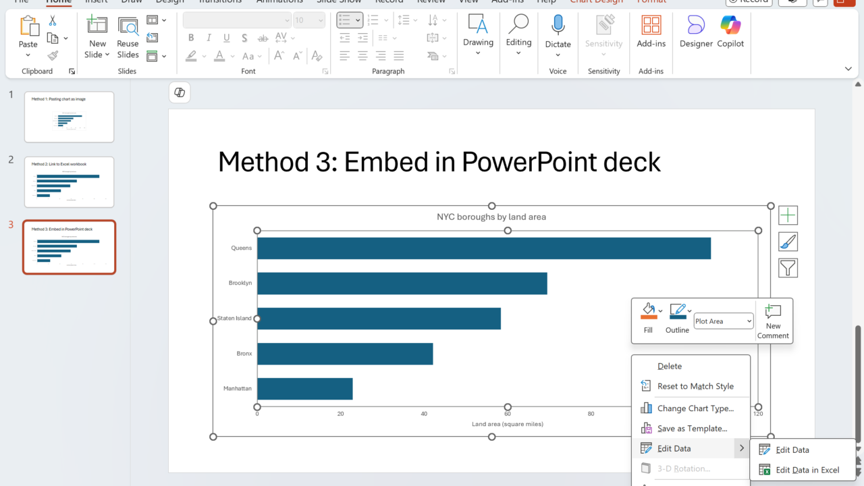Open Chart Styles paintbrush button

pos(788,242)
